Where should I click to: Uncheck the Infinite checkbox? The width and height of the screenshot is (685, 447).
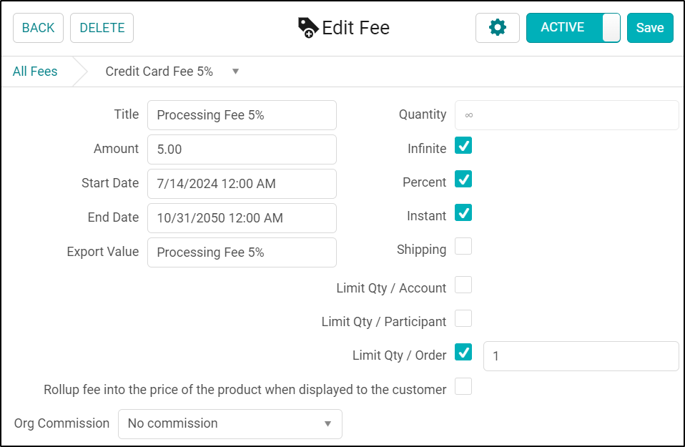(463, 145)
